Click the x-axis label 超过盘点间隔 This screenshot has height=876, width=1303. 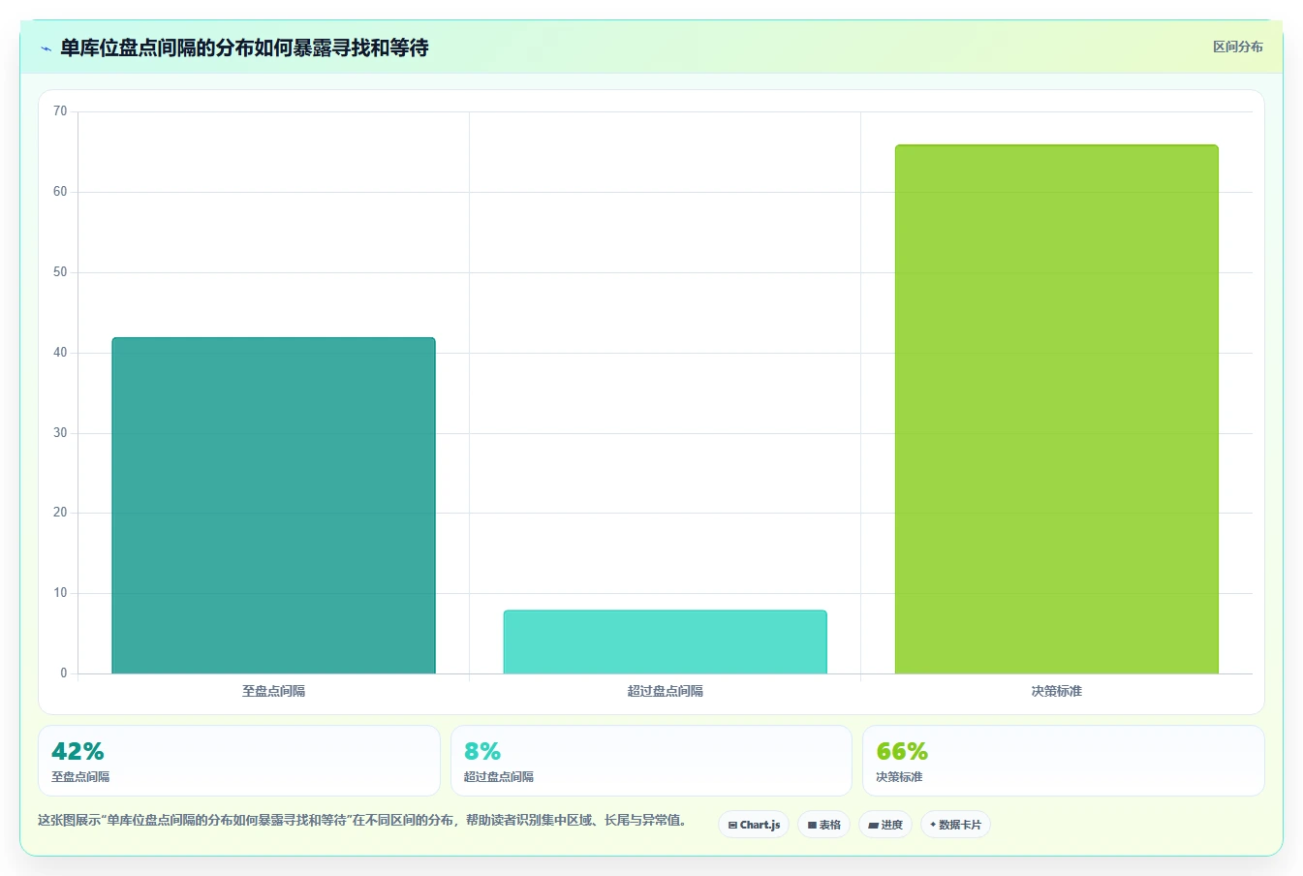pyautogui.click(x=665, y=691)
